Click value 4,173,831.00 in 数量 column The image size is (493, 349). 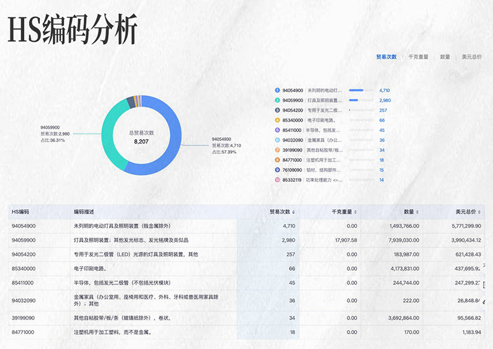point(405,268)
